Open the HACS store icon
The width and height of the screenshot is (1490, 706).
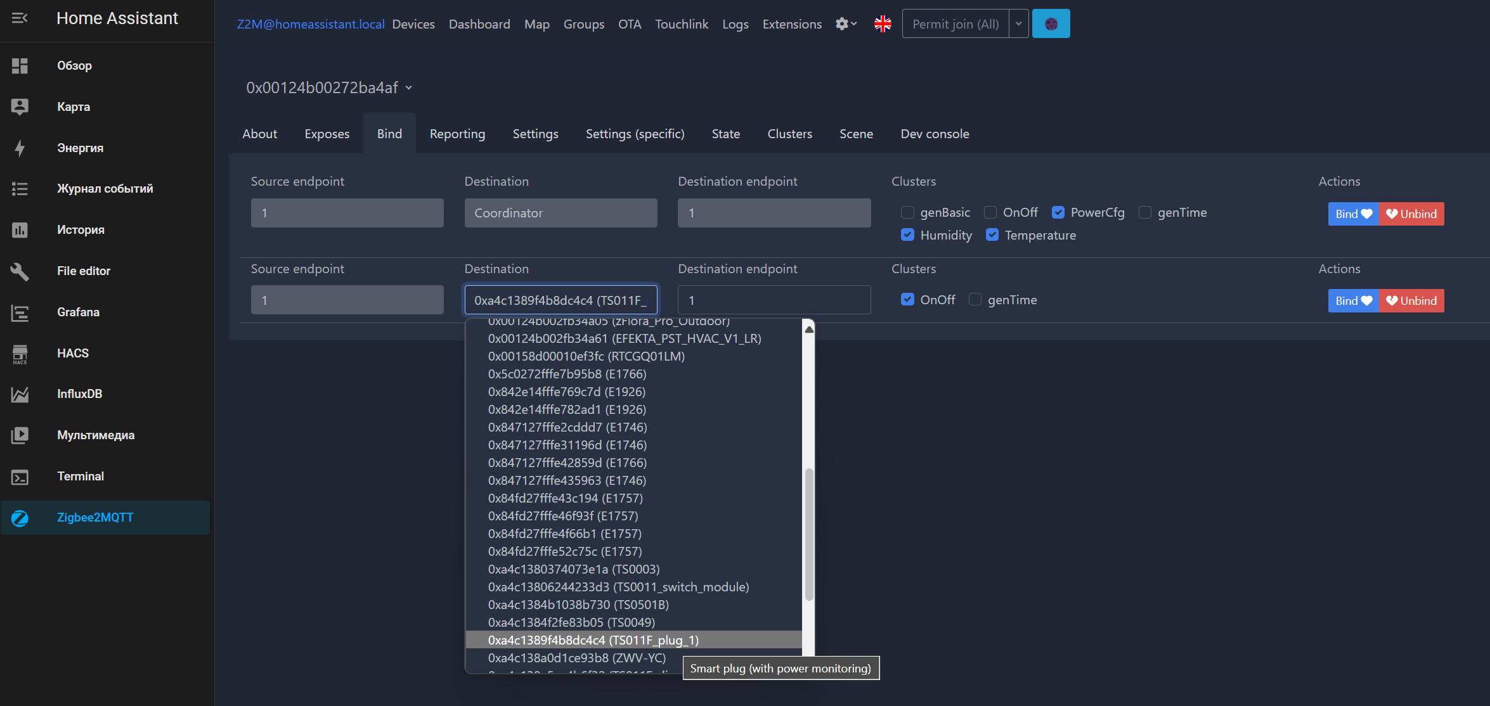coord(20,354)
